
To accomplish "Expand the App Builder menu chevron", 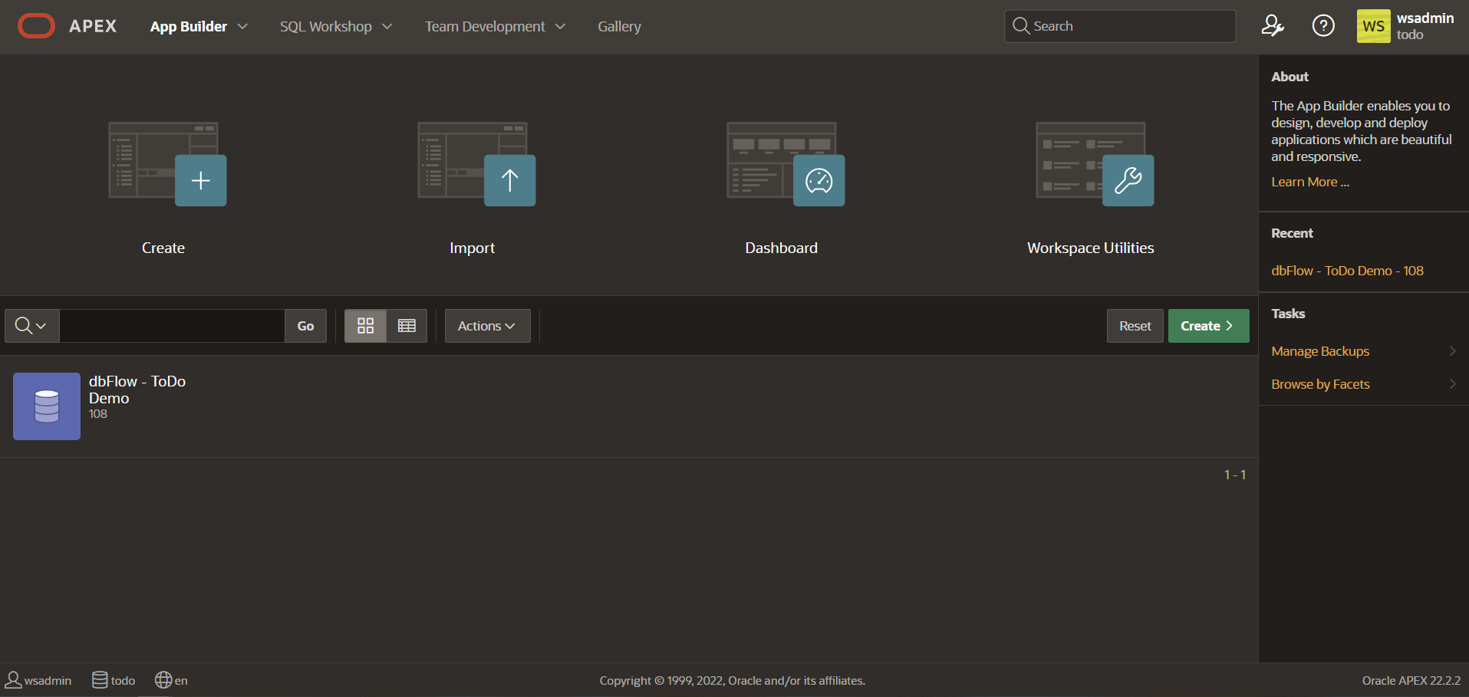I will click(x=242, y=26).
